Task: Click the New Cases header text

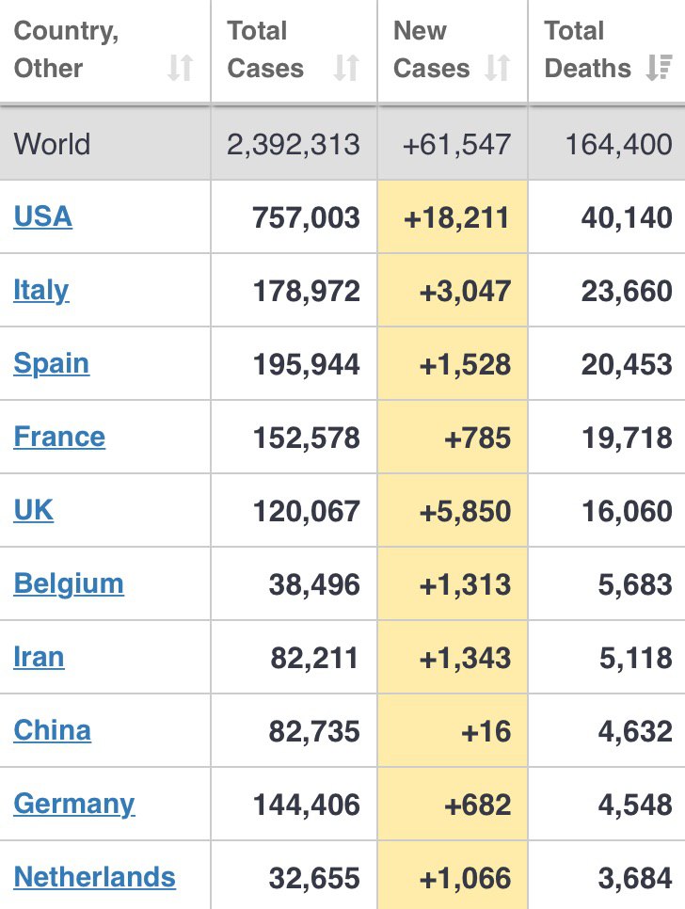Action: pos(432,49)
